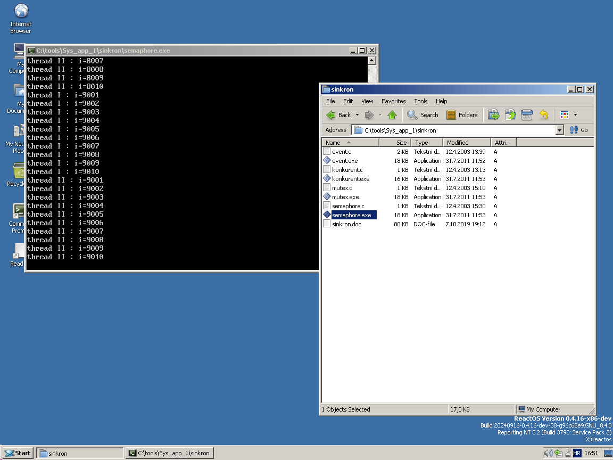Switch to the sinkron taskbar button
The image size is (613, 460).
point(80,453)
